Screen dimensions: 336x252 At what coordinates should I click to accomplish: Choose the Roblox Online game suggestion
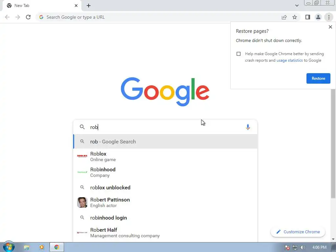tap(165, 157)
